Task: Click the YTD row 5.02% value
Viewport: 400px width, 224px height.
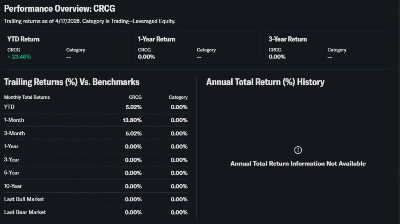Action: (133, 107)
